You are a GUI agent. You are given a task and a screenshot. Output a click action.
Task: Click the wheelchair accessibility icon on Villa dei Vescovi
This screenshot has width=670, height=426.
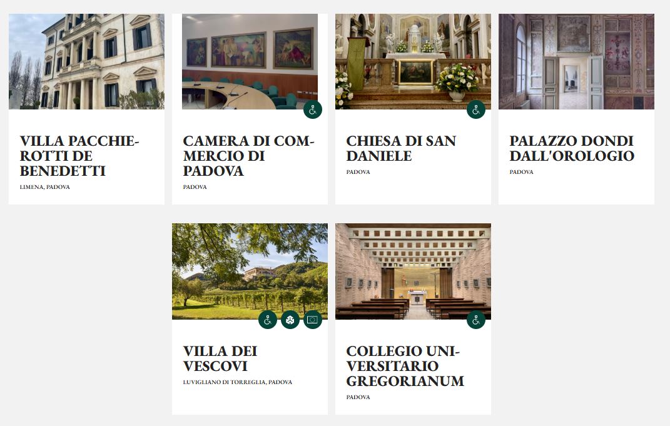268,320
